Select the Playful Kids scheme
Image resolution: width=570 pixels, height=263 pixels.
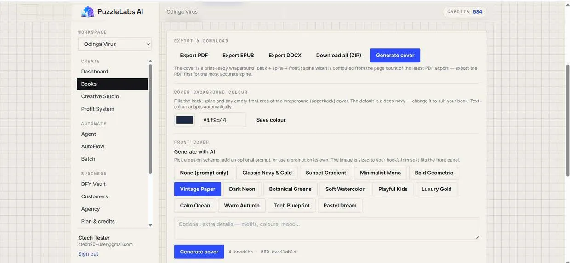[x=393, y=189]
